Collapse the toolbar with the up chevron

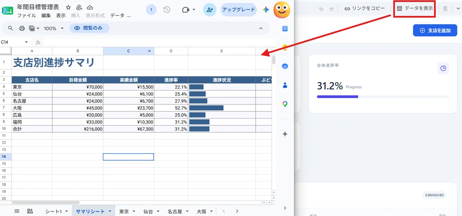click(261, 28)
